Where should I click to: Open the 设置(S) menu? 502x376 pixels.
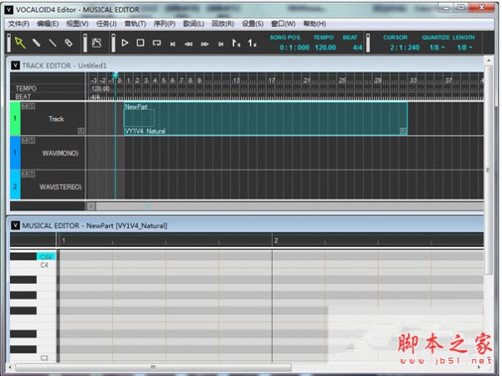253,23
